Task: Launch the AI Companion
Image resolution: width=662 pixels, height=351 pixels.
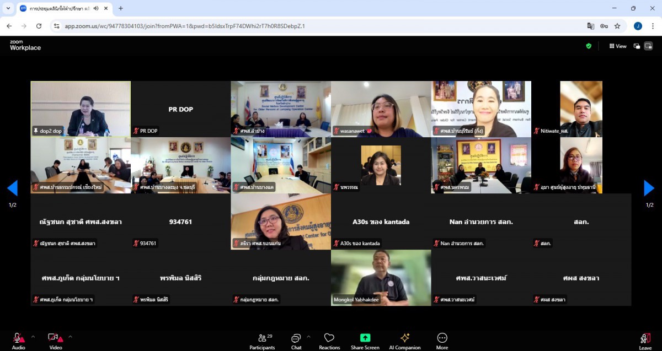Action: click(405, 338)
